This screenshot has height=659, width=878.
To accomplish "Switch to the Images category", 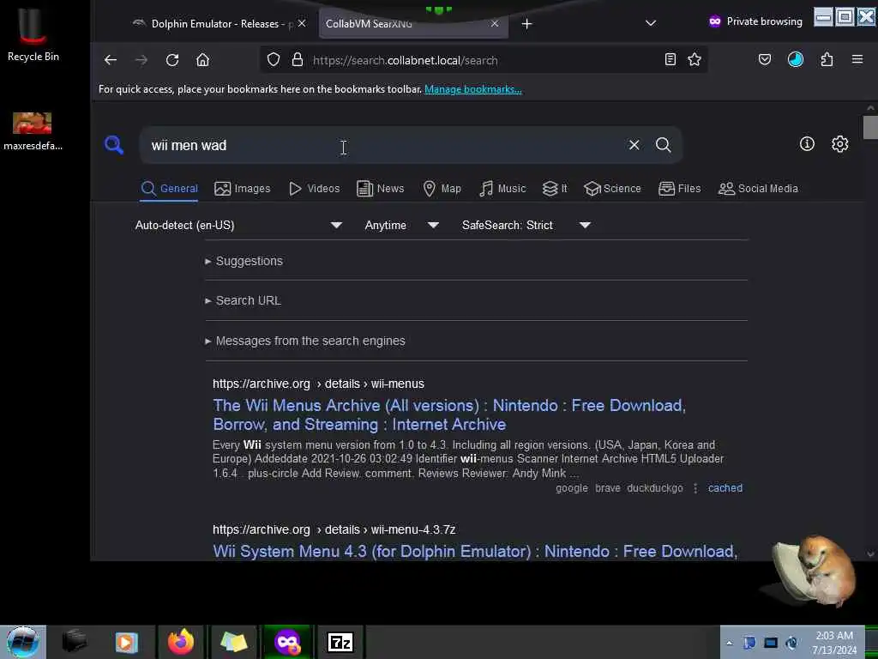I will 242,189.
